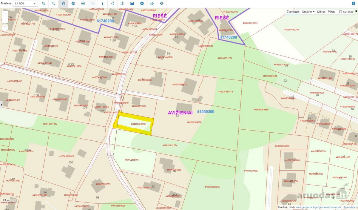The width and height of the screenshot is (358, 210).
Task: Share the map link
Action: pos(112,4)
